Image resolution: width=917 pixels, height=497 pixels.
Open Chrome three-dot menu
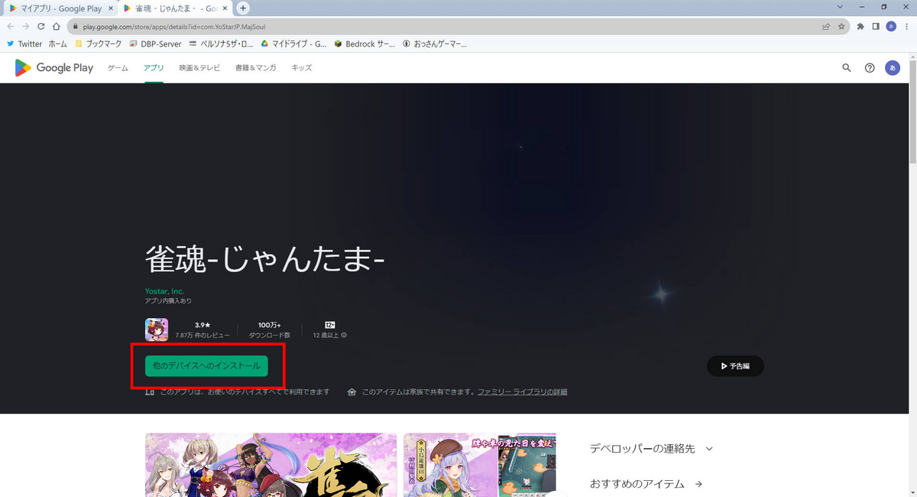[x=907, y=26]
